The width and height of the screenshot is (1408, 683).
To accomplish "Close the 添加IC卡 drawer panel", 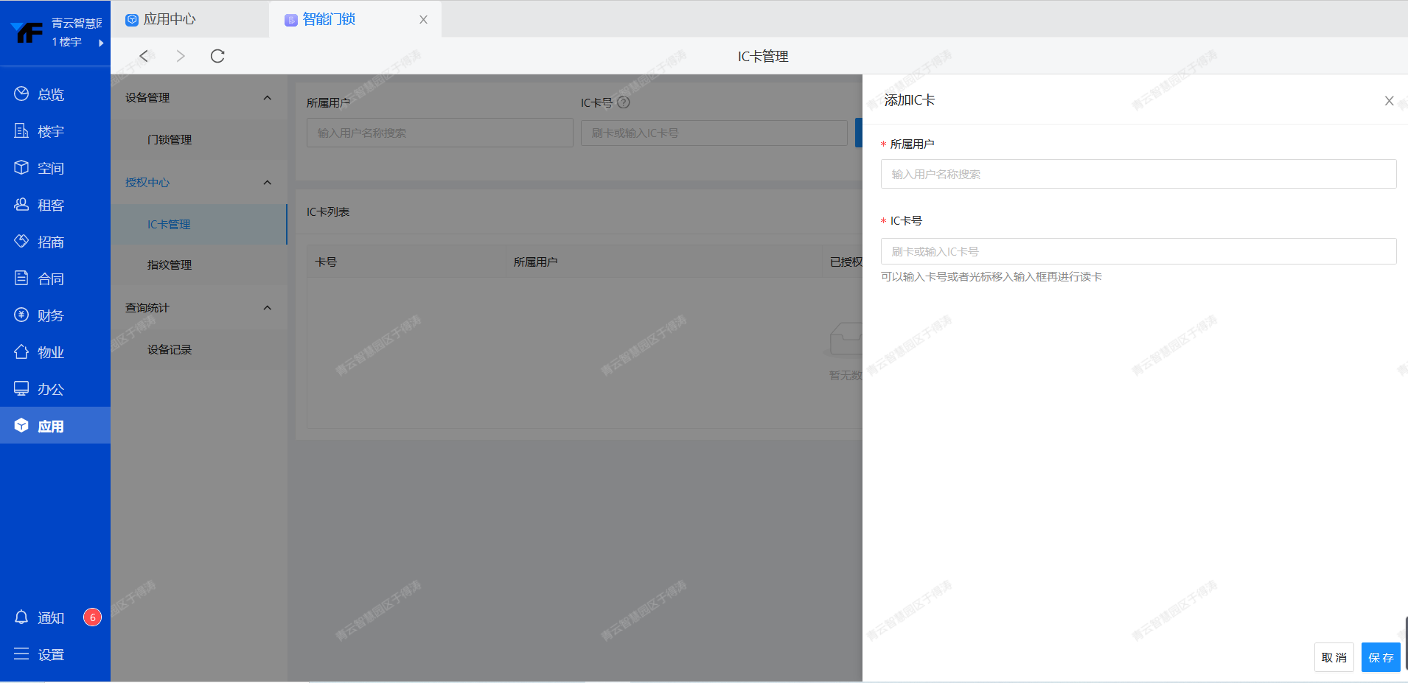I will point(1389,101).
